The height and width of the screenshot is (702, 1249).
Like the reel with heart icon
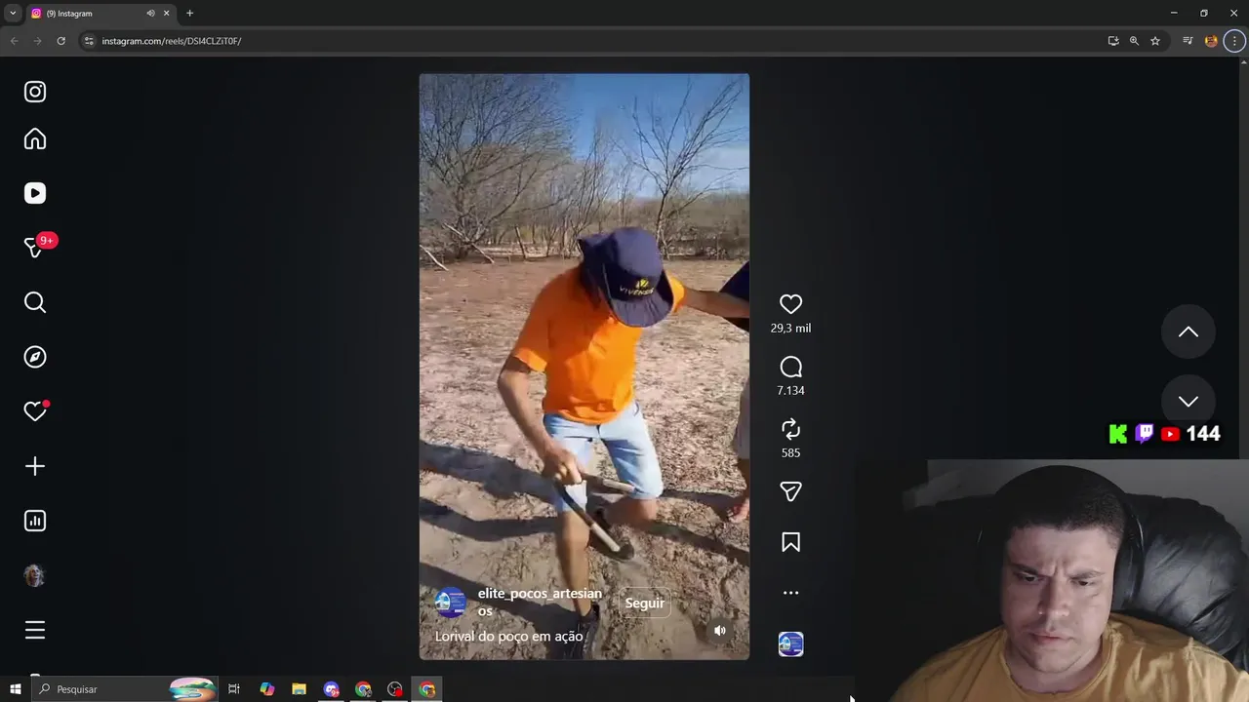pyautogui.click(x=790, y=304)
